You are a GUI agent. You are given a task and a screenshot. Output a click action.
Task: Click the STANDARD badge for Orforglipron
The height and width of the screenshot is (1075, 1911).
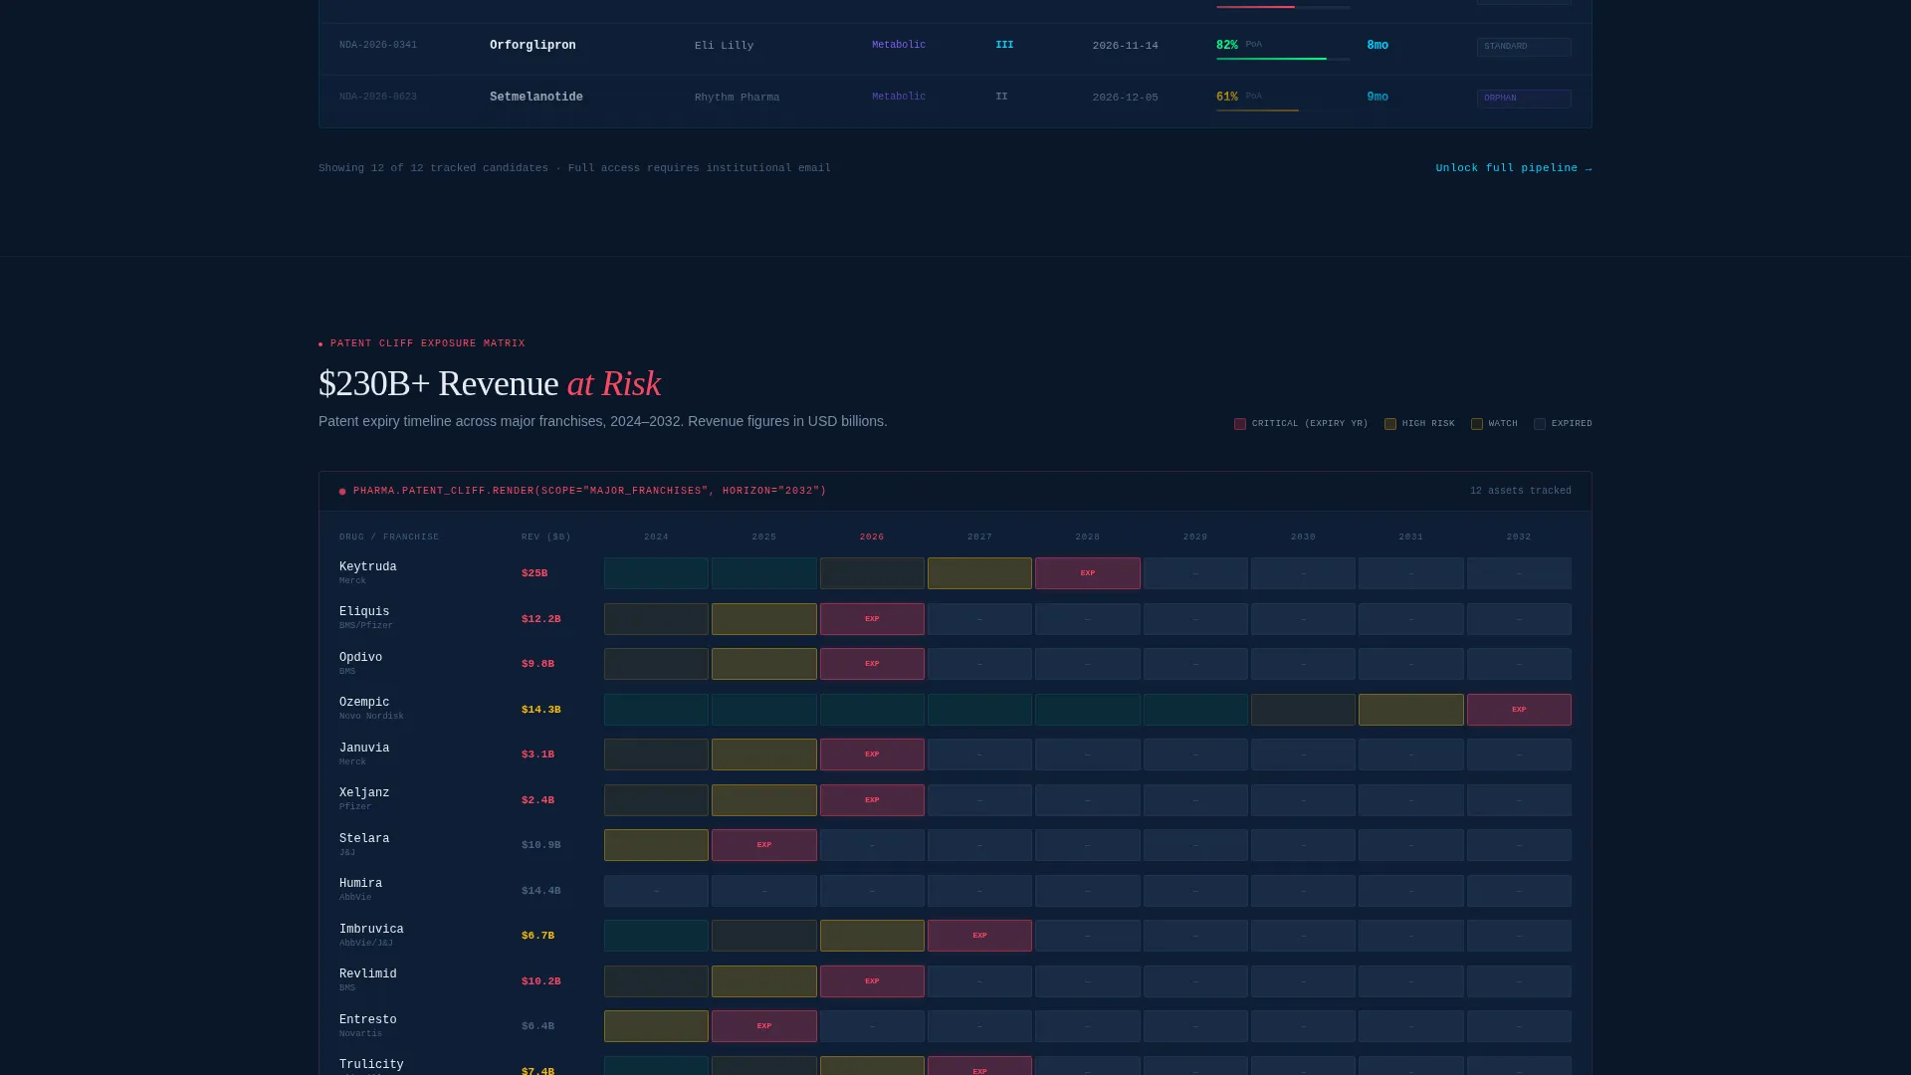point(1524,47)
